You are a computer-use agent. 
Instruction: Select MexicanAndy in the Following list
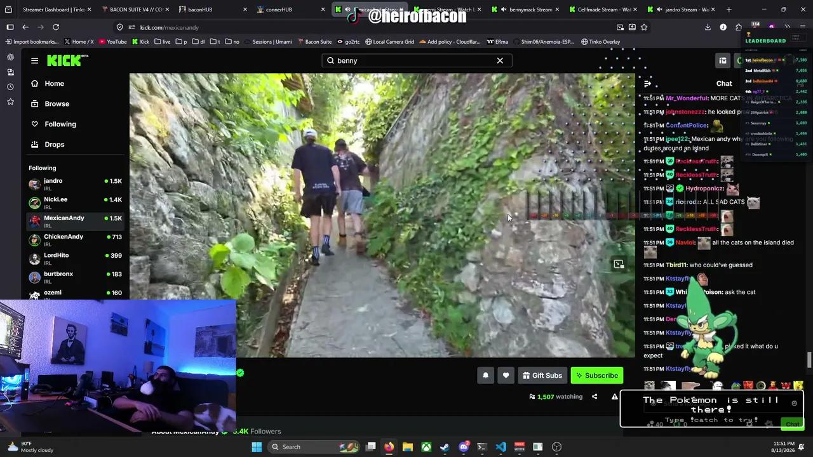tap(76, 221)
